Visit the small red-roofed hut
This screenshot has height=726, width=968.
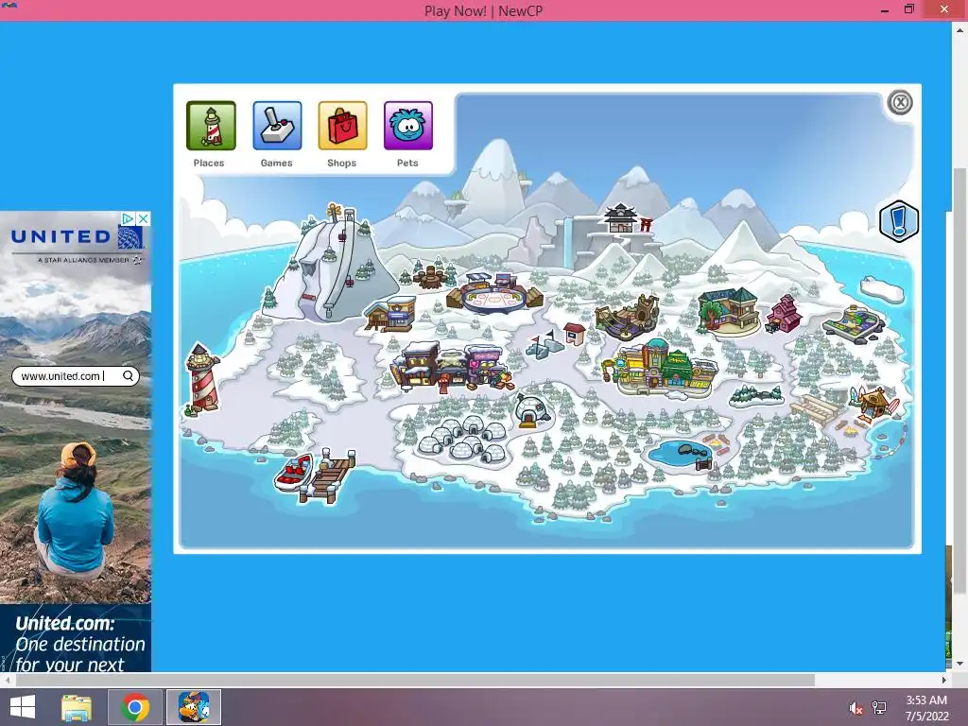[x=575, y=334]
